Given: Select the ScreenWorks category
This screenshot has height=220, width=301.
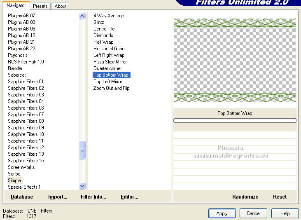Looking at the screenshot, I should pos(21,167).
